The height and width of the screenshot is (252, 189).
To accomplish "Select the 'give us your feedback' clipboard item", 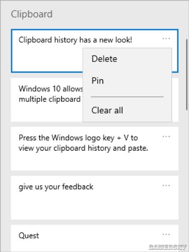I will pos(94,198).
